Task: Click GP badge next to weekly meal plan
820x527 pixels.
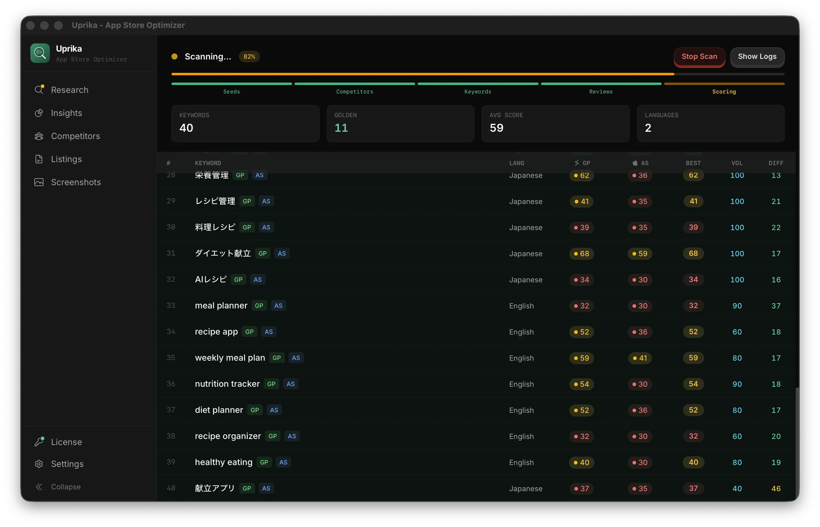Action: click(x=277, y=358)
